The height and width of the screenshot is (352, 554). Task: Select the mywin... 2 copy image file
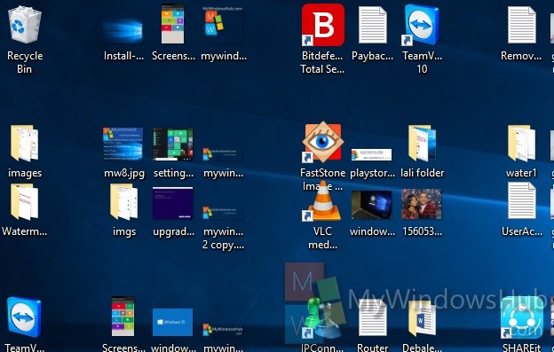pyautogui.click(x=223, y=213)
